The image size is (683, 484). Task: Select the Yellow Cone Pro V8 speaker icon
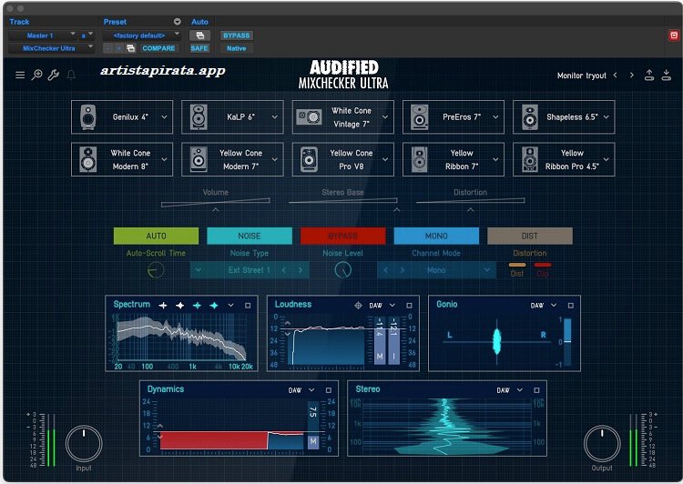(309, 159)
